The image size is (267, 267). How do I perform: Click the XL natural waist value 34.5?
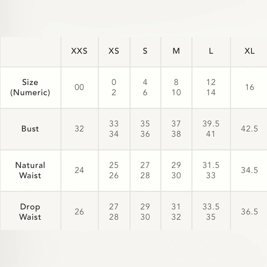pos(249,170)
